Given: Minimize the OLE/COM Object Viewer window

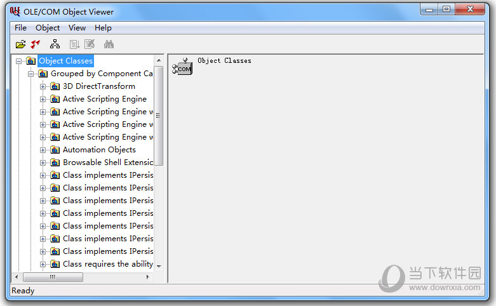Looking at the screenshot, I should 429,10.
